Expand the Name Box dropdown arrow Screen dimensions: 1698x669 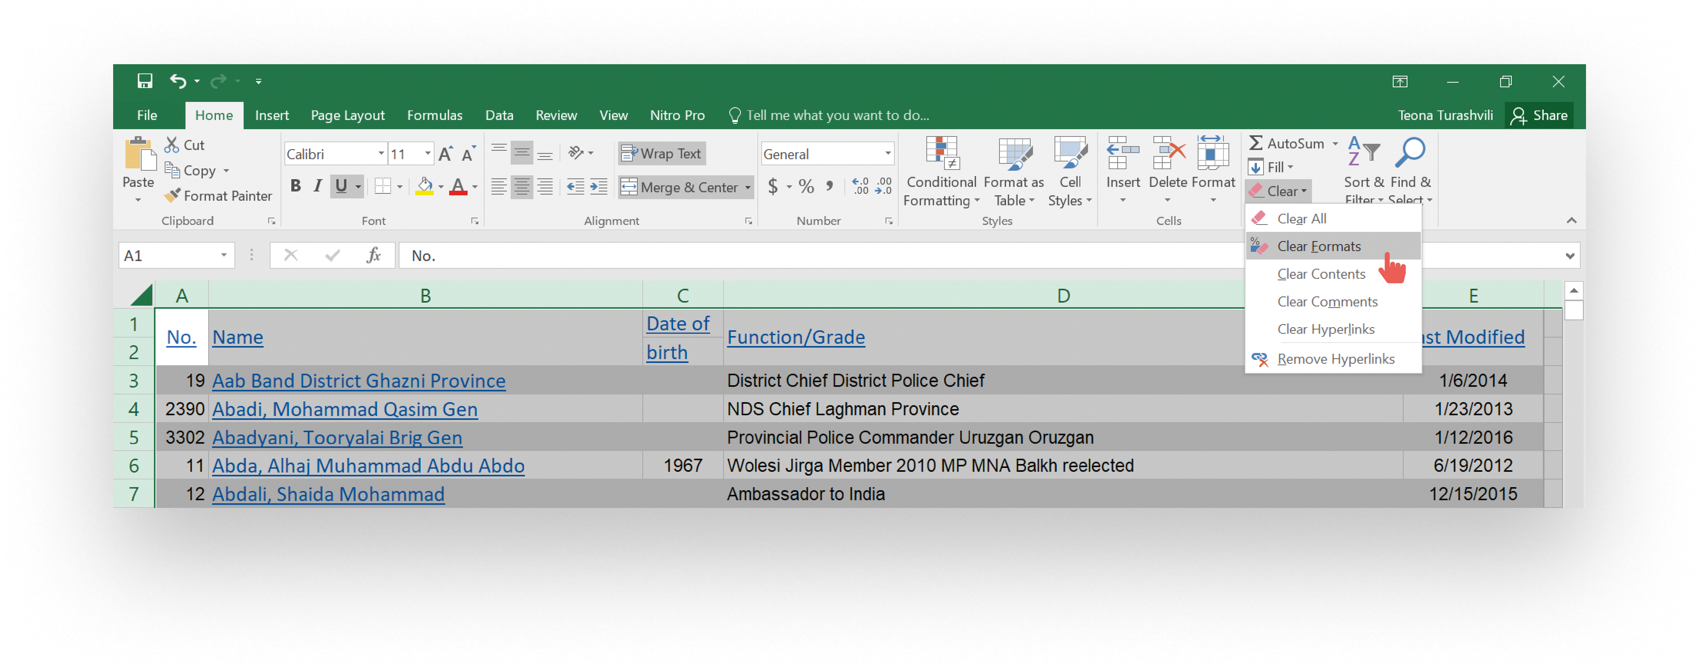click(x=224, y=255)
